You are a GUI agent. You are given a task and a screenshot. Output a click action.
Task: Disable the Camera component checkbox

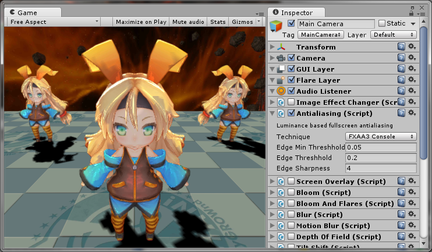click(291, 58)
